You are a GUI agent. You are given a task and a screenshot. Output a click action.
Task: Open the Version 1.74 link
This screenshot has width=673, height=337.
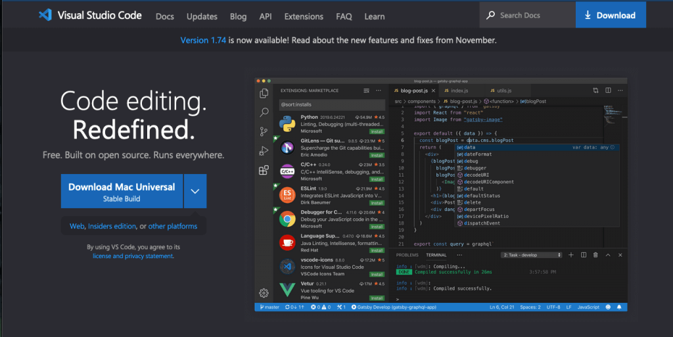(x=203, y=40)
